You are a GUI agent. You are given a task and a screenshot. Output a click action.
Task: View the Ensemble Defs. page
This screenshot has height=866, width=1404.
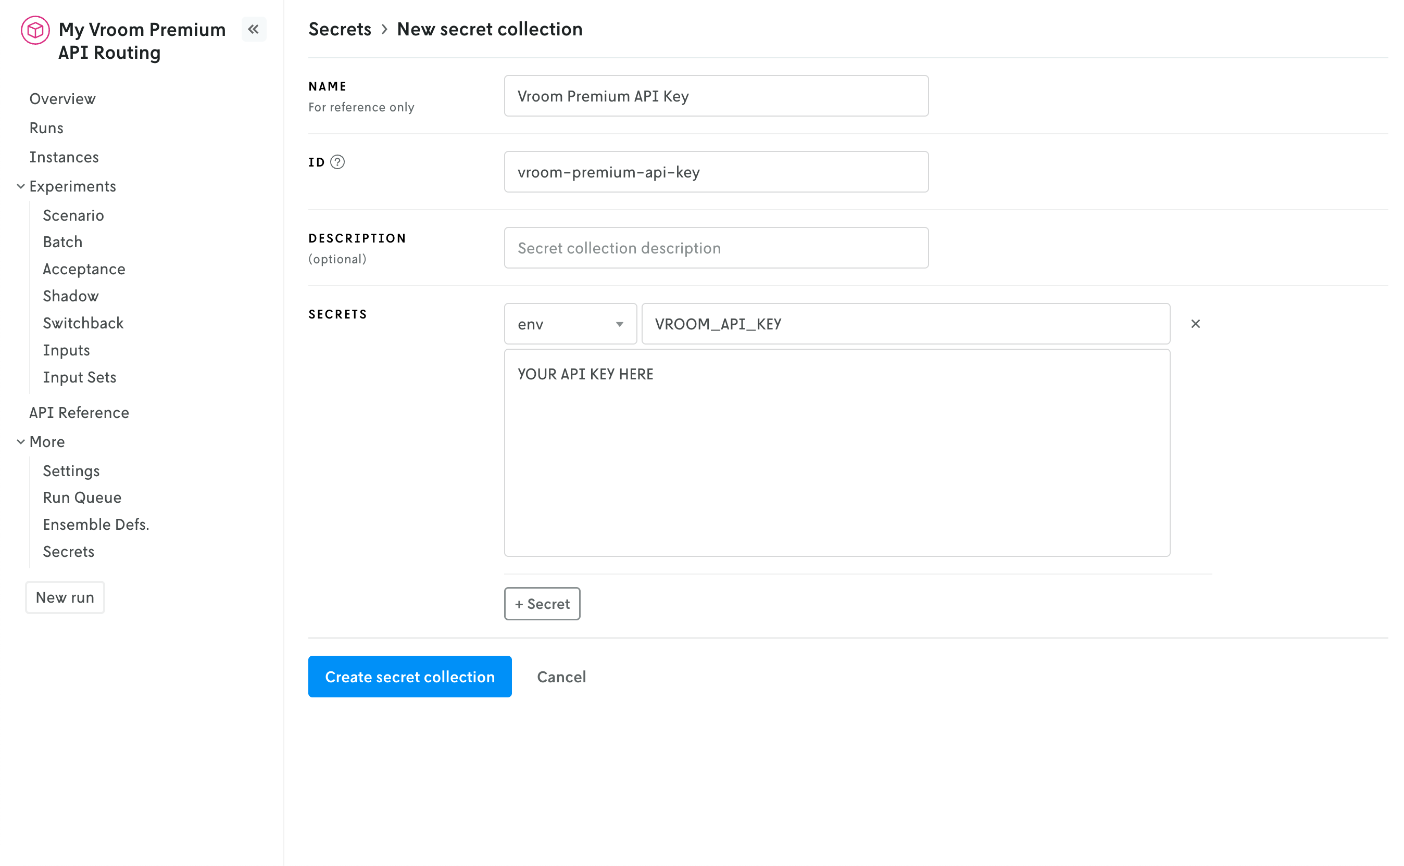tap(96, 524)
